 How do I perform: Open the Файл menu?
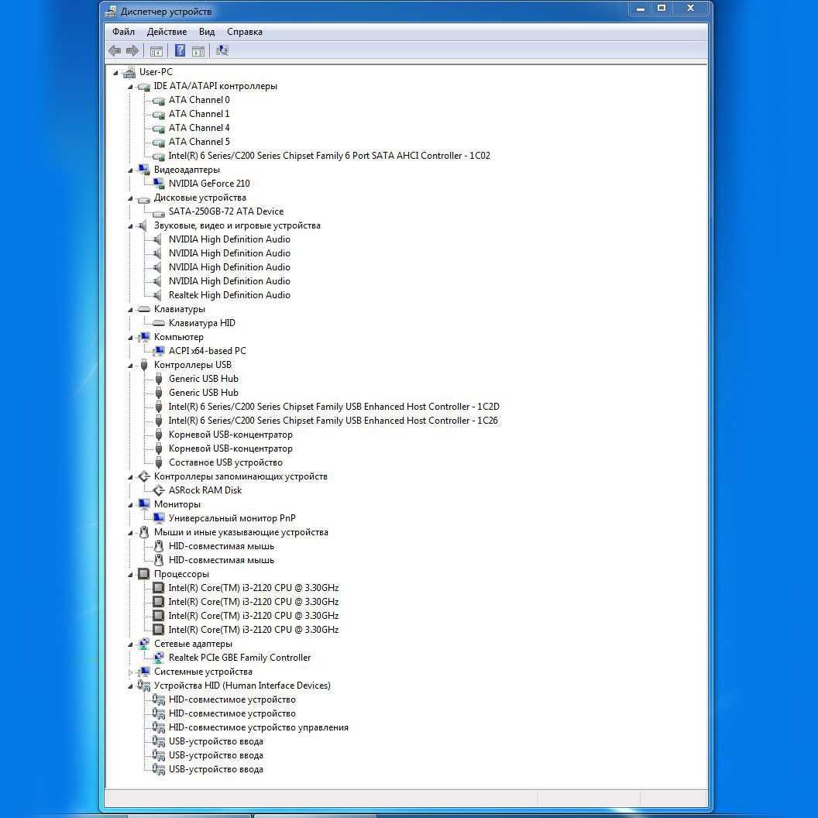point(124,32)
